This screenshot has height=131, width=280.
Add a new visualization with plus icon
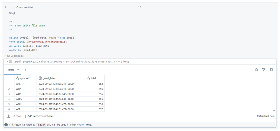(x=26, y=70)
